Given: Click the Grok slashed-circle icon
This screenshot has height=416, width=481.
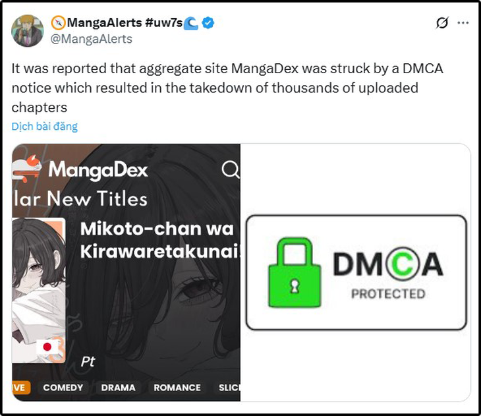Looking at the screenshot, I should [x=443, y=23].
